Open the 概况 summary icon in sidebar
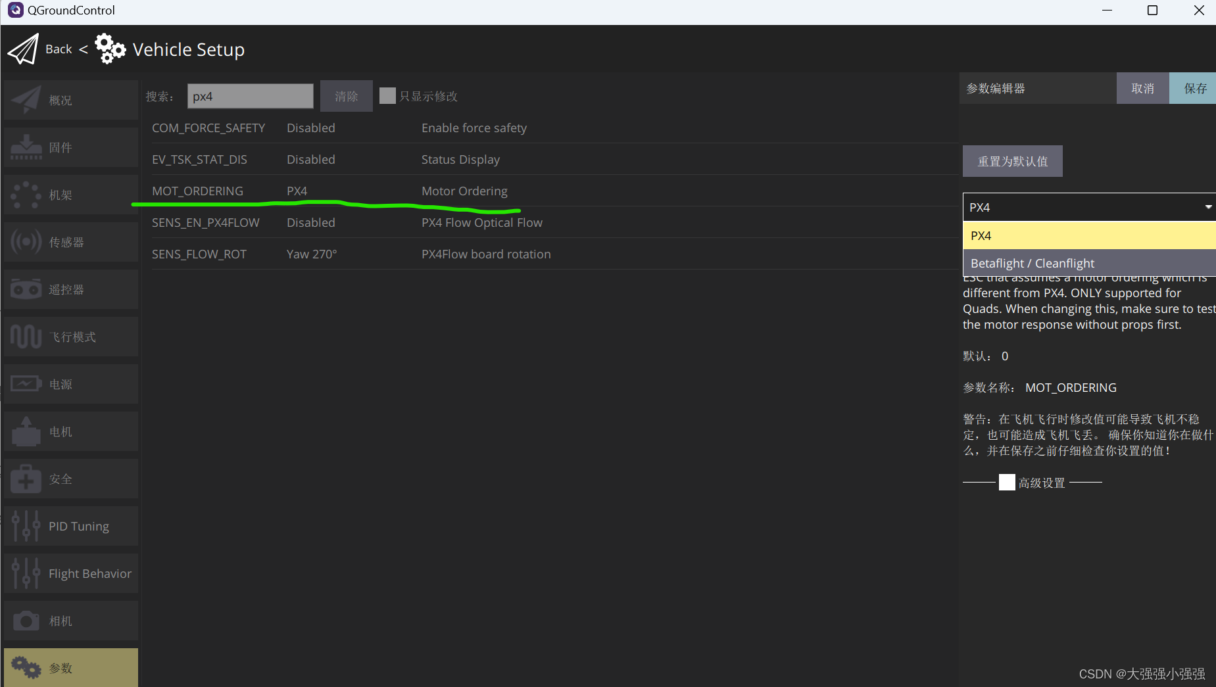 point(26,100)
